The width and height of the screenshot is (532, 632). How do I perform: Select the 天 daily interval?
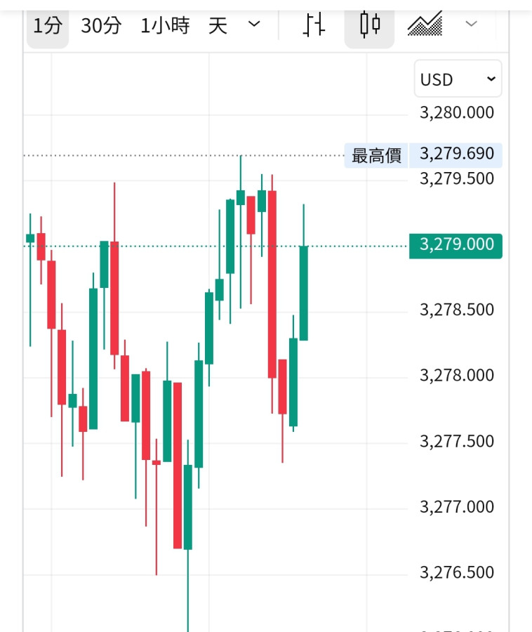(218, 27)
